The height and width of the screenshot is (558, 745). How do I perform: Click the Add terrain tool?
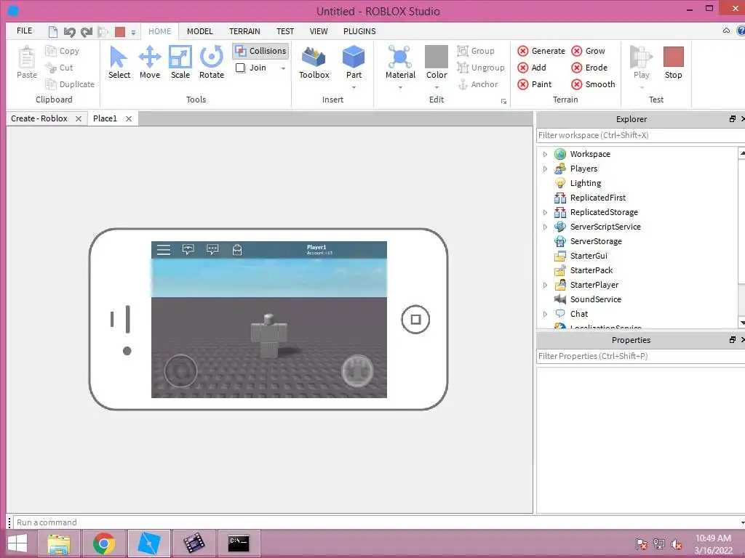pyautogui.click(x=532, y=68)
